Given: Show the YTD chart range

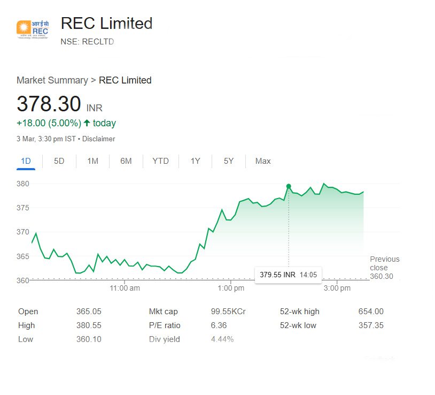Looking at the screenshot, I should click(161, 161).
